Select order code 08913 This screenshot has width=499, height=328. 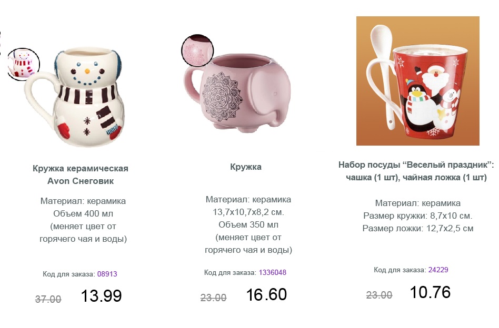point(107,274)
